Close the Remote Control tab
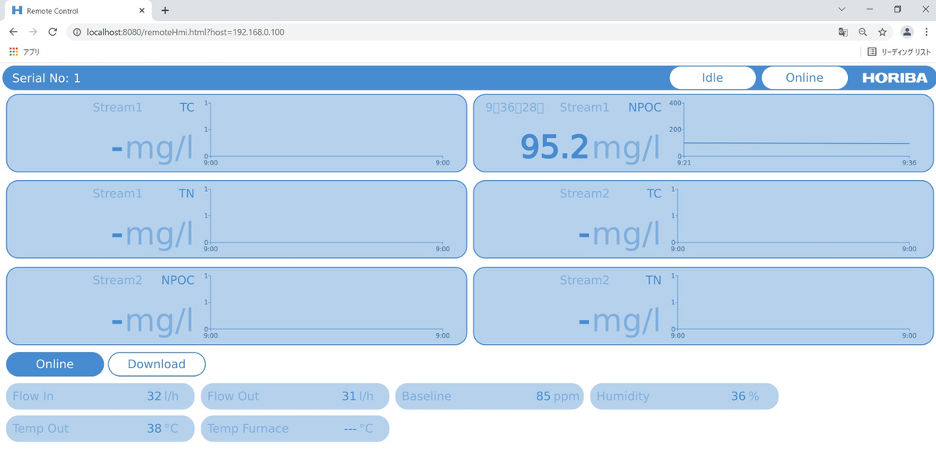 (141, 10)
